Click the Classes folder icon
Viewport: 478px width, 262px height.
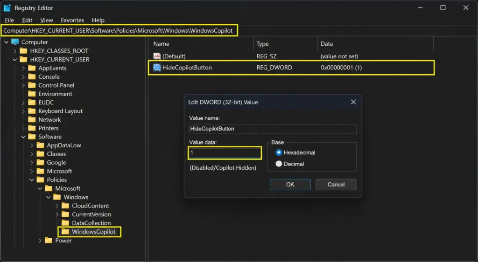(40, 154)
